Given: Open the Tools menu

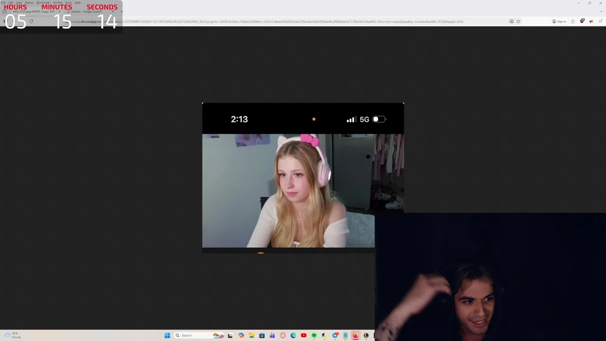Looking at the screenshot, I should [x=69, y=3].
